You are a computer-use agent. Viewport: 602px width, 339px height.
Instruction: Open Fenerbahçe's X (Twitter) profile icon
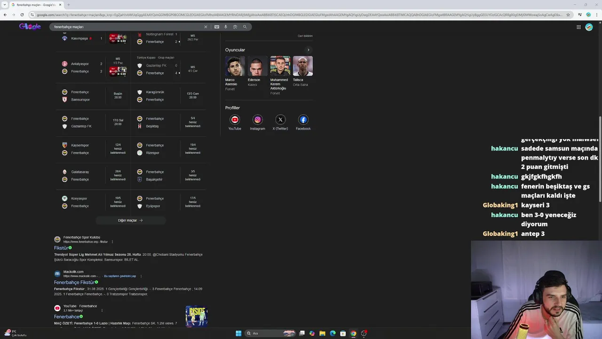click(280, 120)
